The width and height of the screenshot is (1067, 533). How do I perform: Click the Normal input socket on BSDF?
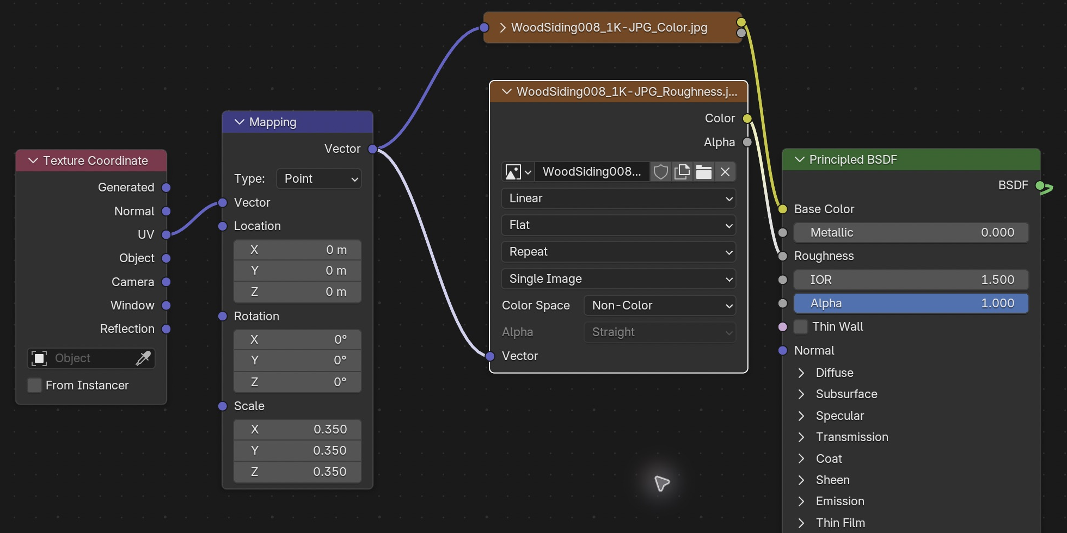(x=783, y=351)
